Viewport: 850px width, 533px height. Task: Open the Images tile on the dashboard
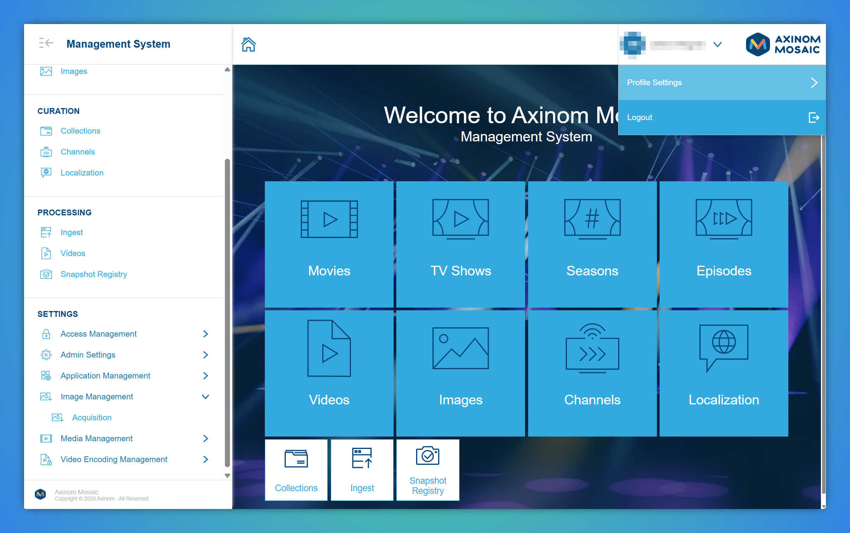tap(461, 373)
